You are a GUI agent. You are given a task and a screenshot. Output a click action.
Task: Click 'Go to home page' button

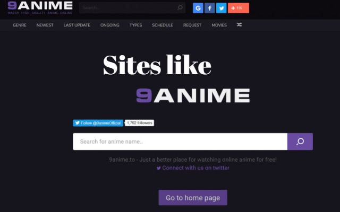pos(193,198)
